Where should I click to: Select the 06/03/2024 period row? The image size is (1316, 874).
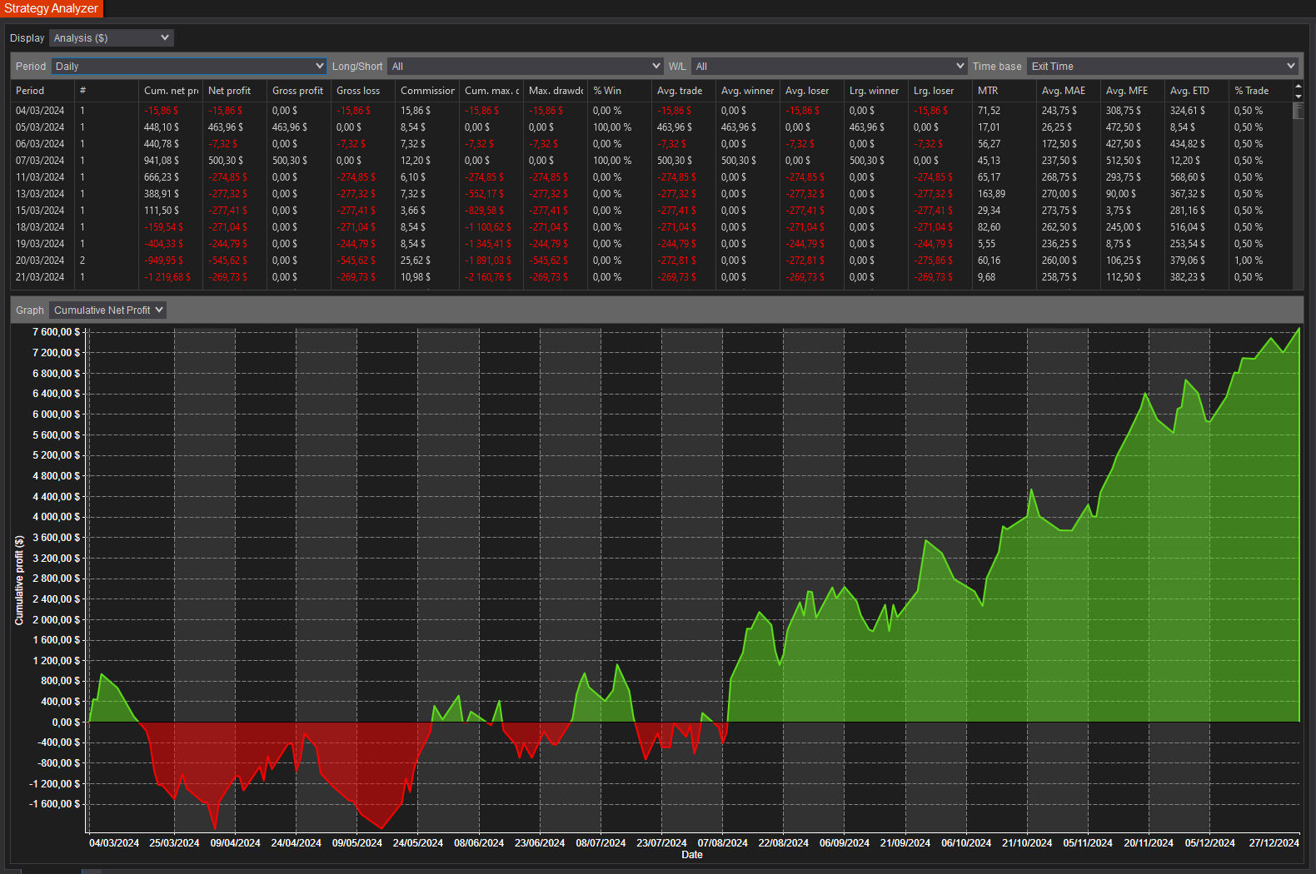(651, 144)
